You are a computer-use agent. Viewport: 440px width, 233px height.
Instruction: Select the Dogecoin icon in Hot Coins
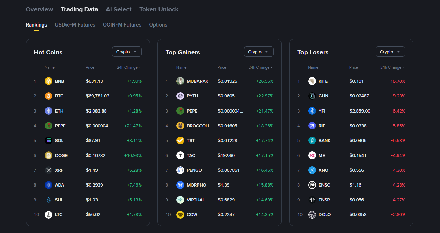click(49, 156)
